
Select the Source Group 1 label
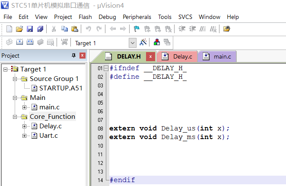(x=54, y=79)
